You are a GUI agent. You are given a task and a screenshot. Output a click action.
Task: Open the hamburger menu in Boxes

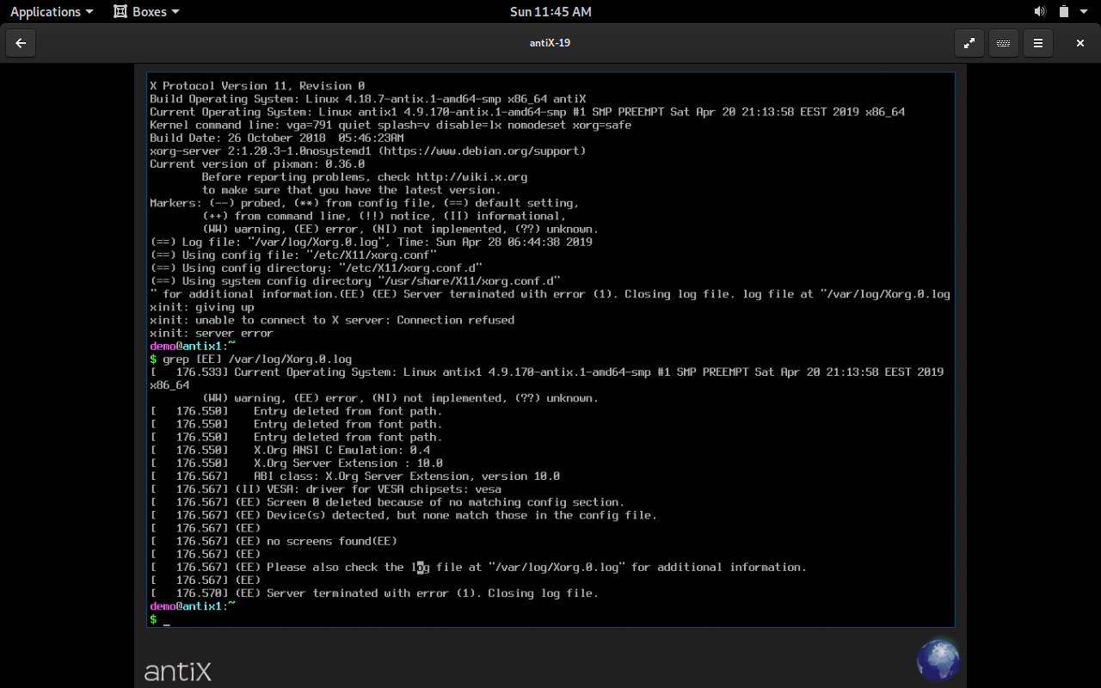1038,43
